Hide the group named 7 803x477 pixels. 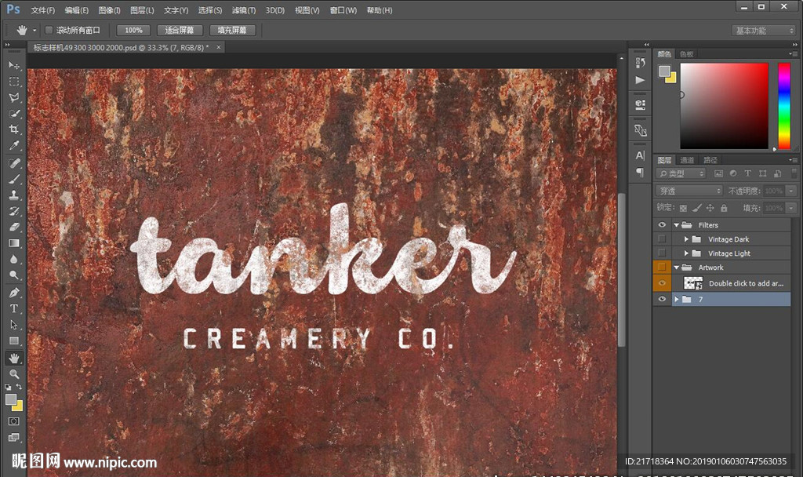pos(662,299)
